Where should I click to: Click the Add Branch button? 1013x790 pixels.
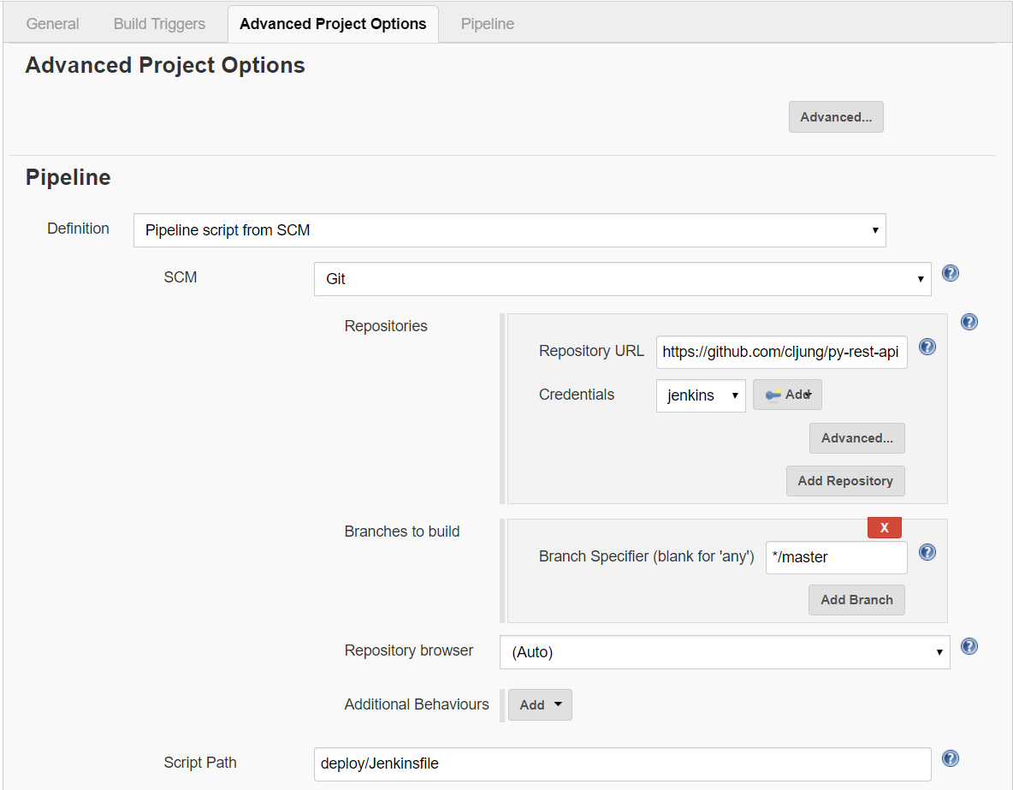856,600
